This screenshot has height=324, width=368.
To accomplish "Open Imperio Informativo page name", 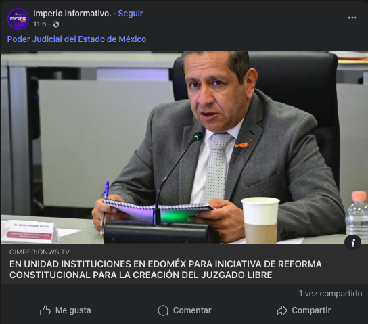I will (72, 14).
